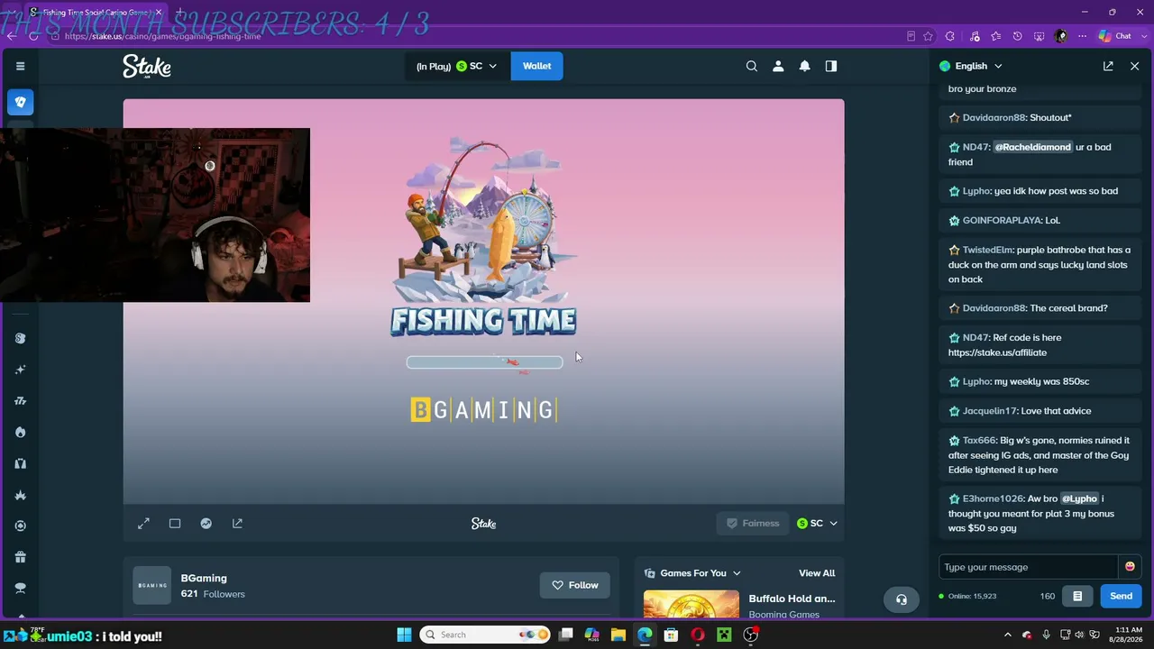The image size is (1154, 649).
Task: Close the Fishing Time browser tab
Action: (x=158, y=13)
